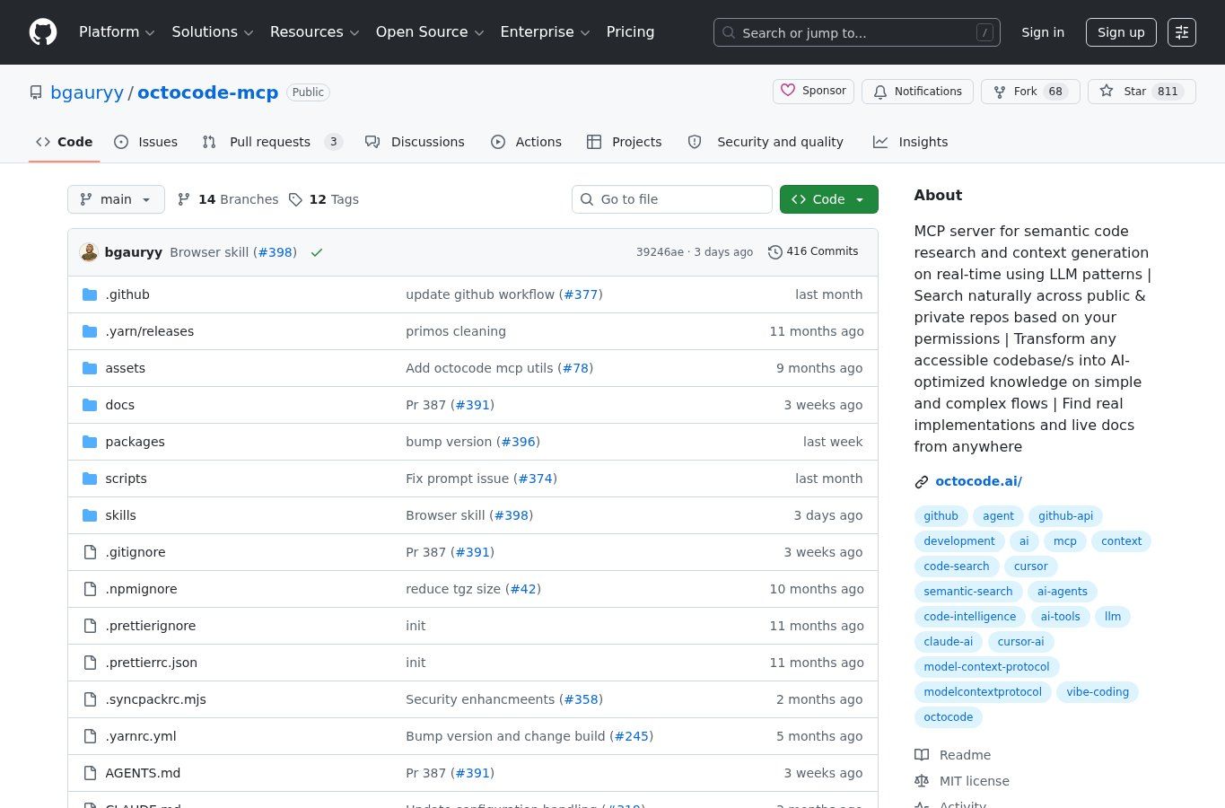The height and width of the screenshot is (808, 1225).
Task: Expand the Open Source menu
Action: 430,32
